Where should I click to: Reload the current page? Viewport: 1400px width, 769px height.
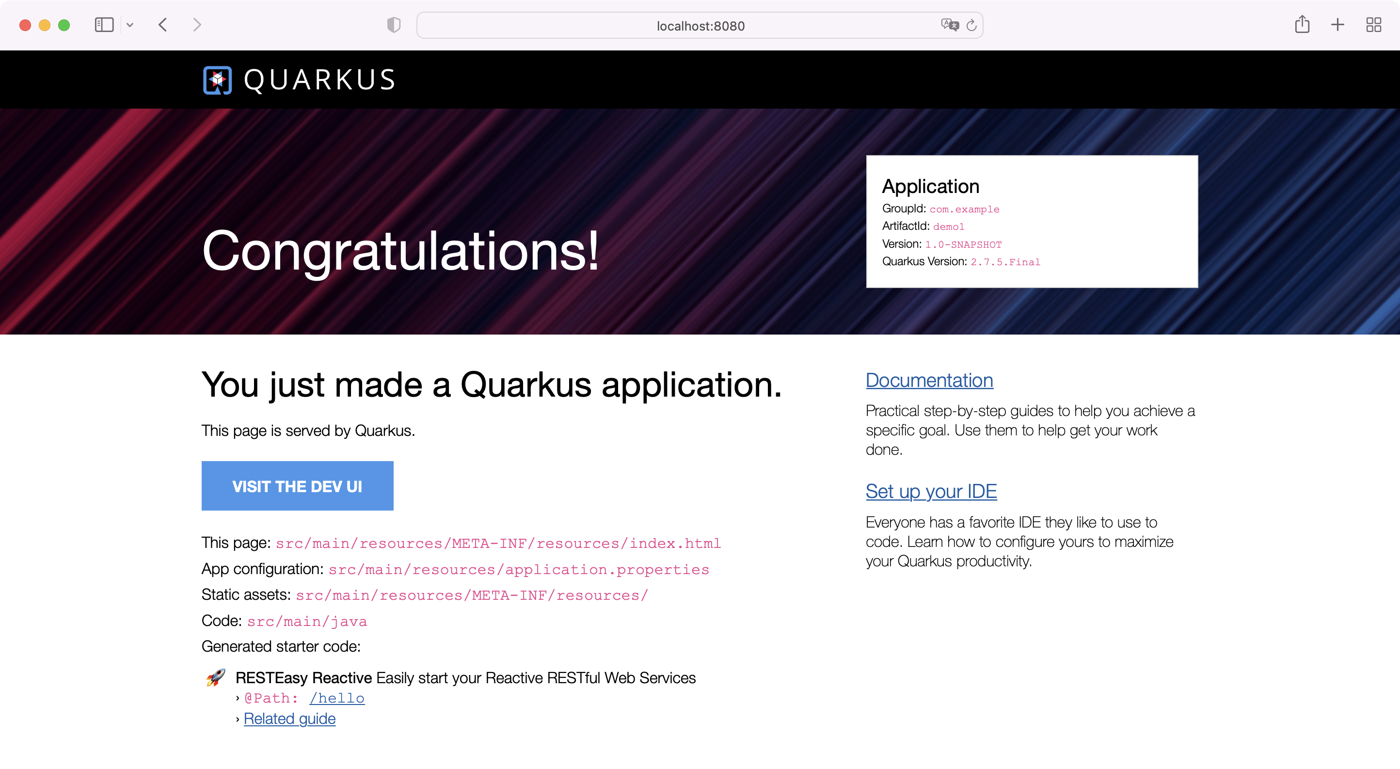pos(972,25)
